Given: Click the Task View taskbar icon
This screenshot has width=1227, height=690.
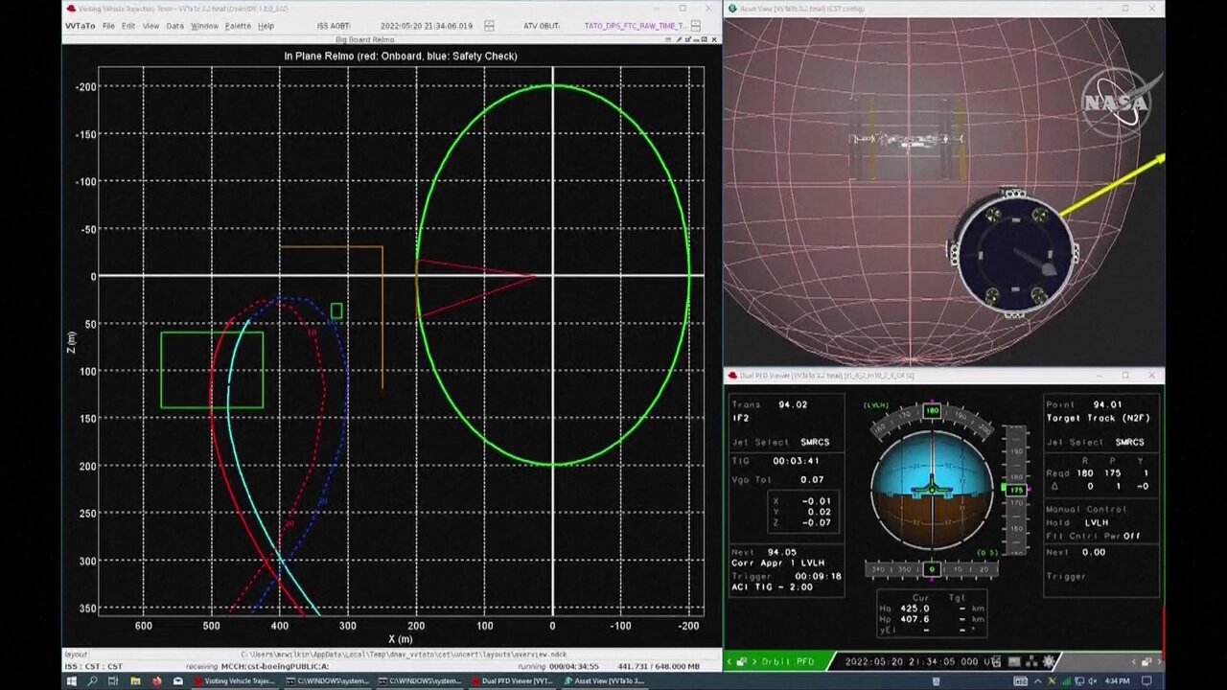Looking at the screenshot, I should tap(114, 681).
